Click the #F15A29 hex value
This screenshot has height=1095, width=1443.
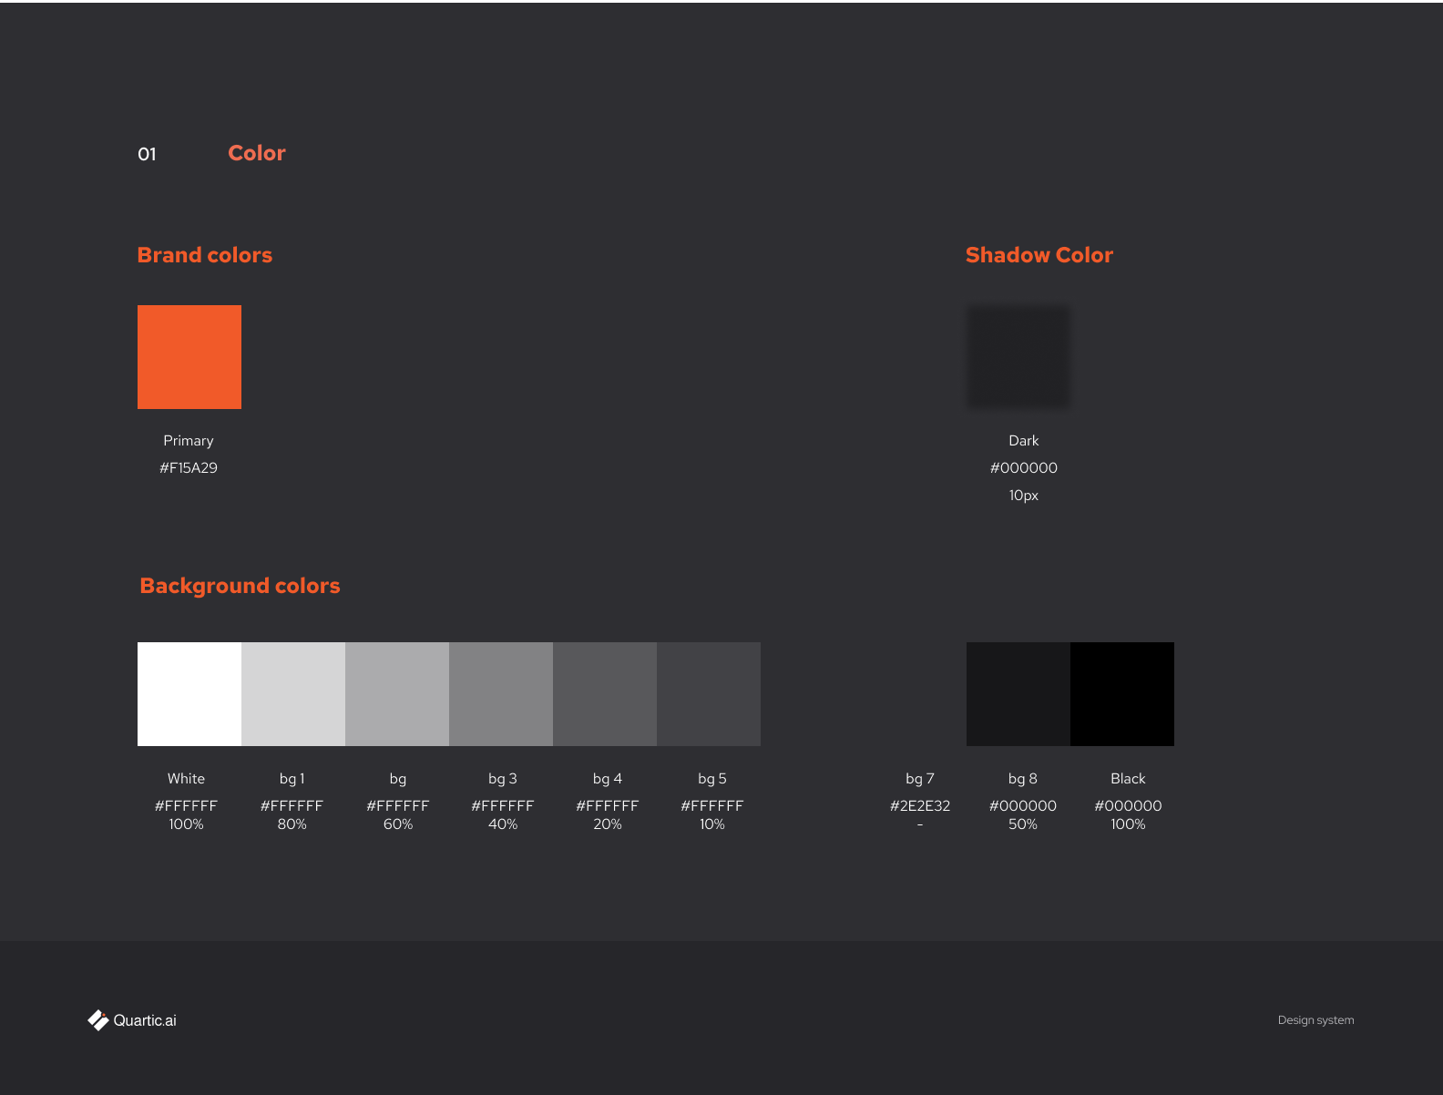coord(189,468)
